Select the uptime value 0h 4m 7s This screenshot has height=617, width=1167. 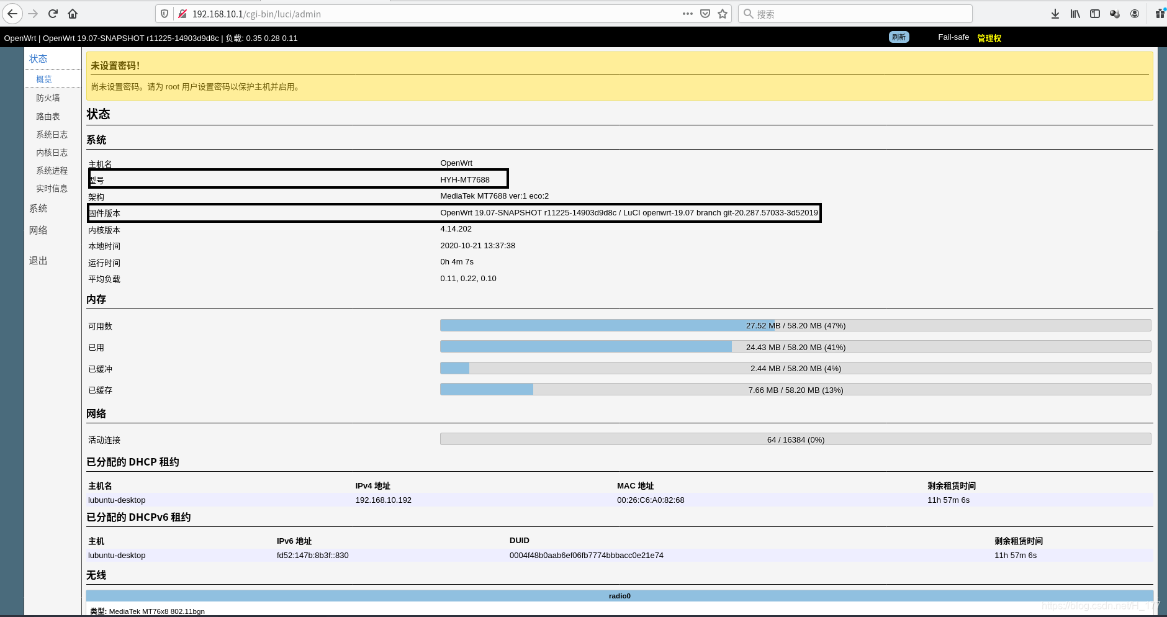tap(457, 262)
